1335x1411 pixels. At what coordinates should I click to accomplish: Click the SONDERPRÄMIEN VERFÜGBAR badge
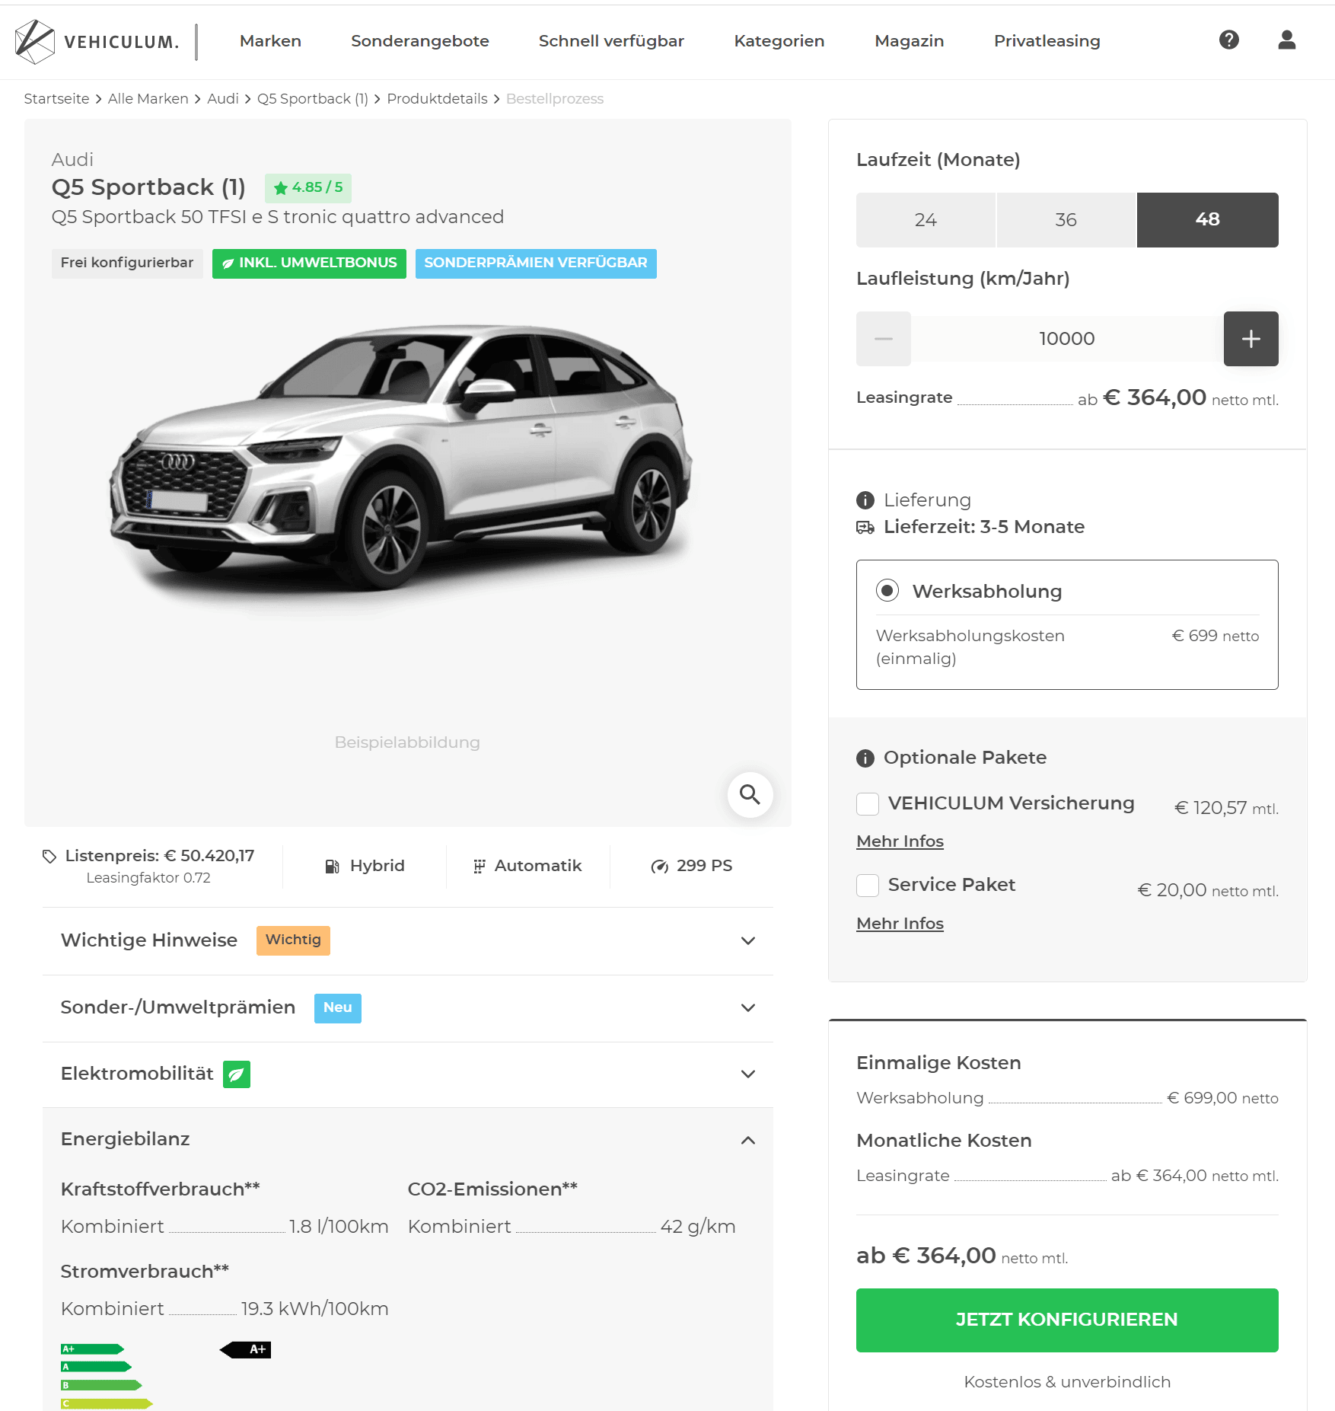(536, 263)
